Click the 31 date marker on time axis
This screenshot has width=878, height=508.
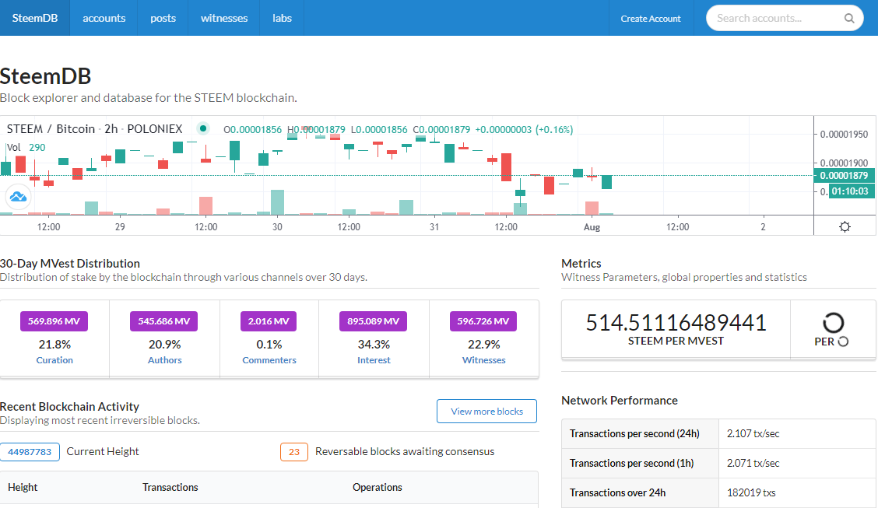click(434, 227)
